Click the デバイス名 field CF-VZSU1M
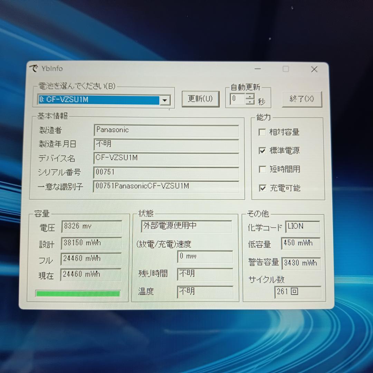373x373 pixels. pos(166,159)
